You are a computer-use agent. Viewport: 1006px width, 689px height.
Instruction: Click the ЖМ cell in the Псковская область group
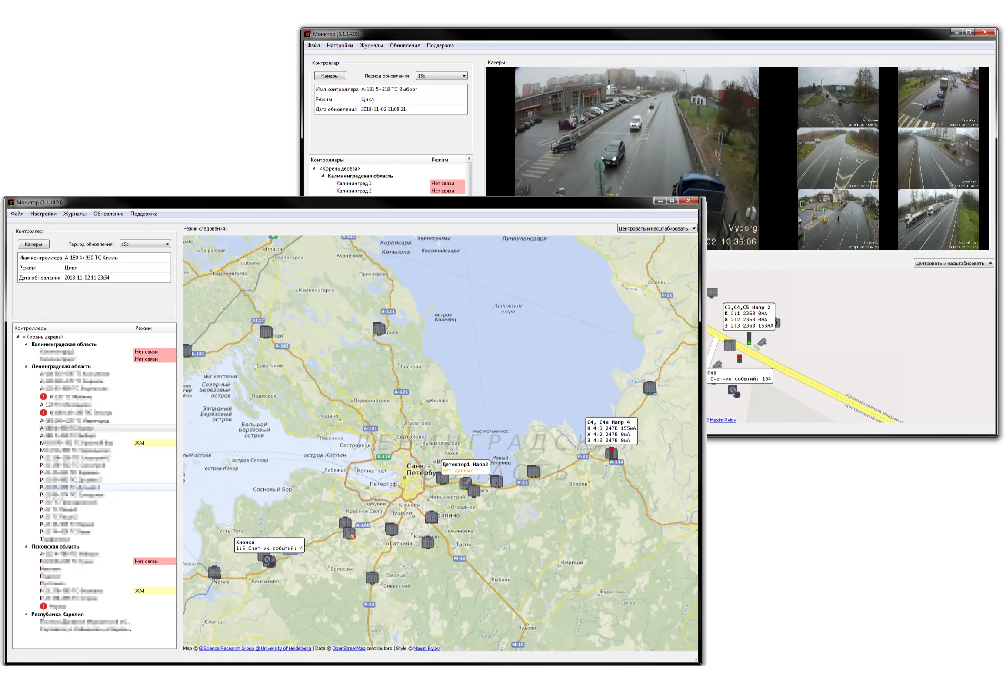tap(154, 591)
